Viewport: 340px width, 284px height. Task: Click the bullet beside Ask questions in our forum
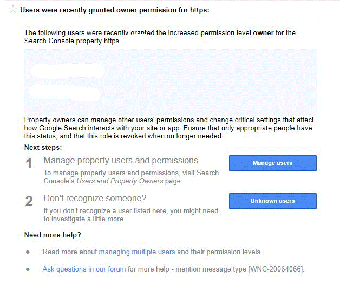point(28,269)
